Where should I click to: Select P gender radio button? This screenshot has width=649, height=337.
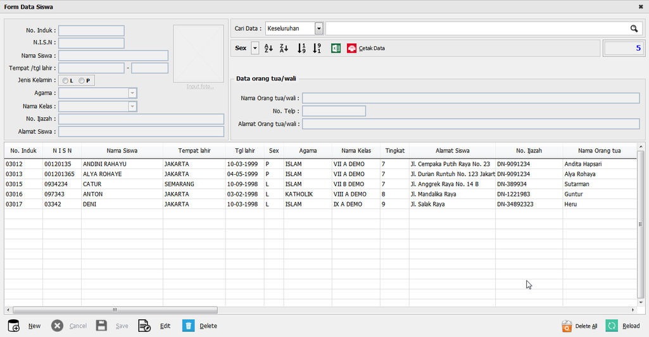pos(82,80)
